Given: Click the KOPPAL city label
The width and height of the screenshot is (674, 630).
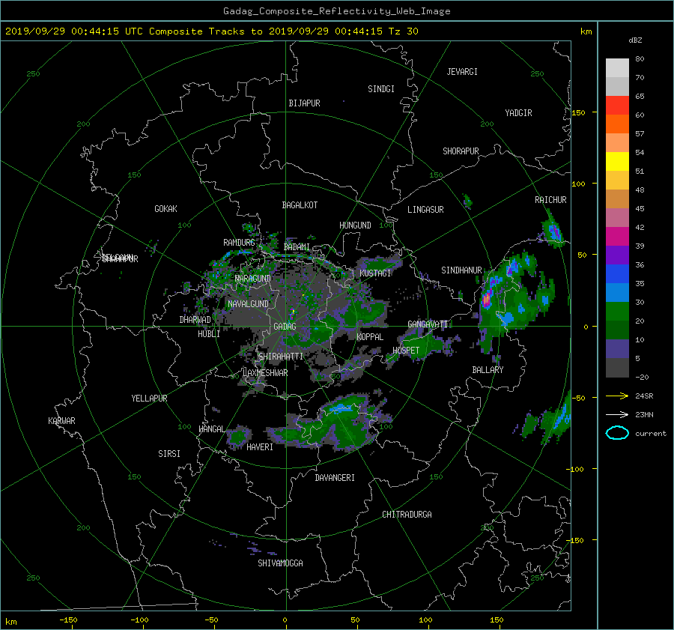Looking at the screenshot, I should point(370,337).
